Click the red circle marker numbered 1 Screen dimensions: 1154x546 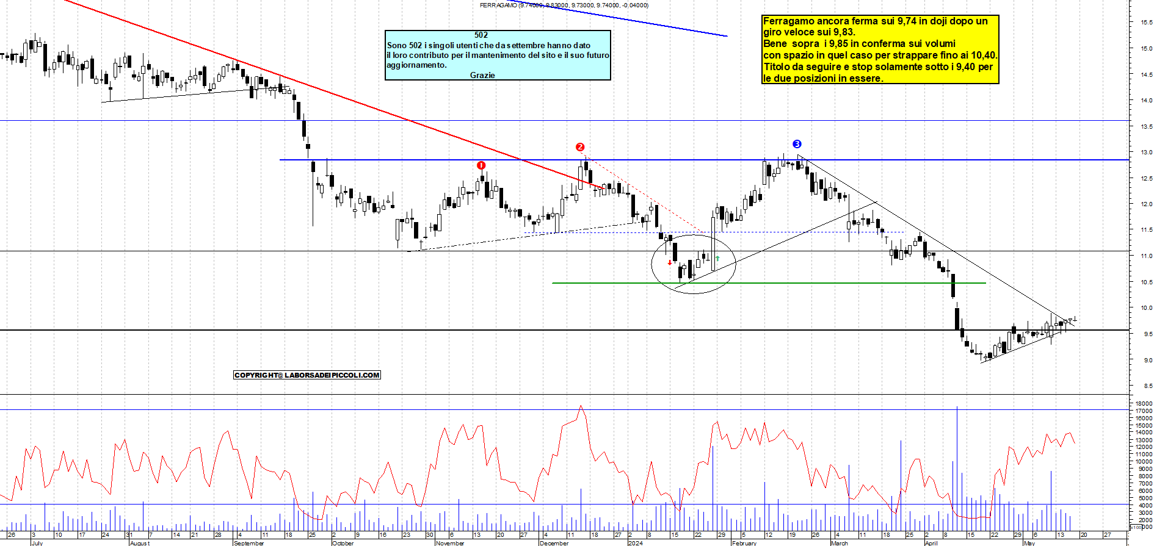(x=481, y=165)
